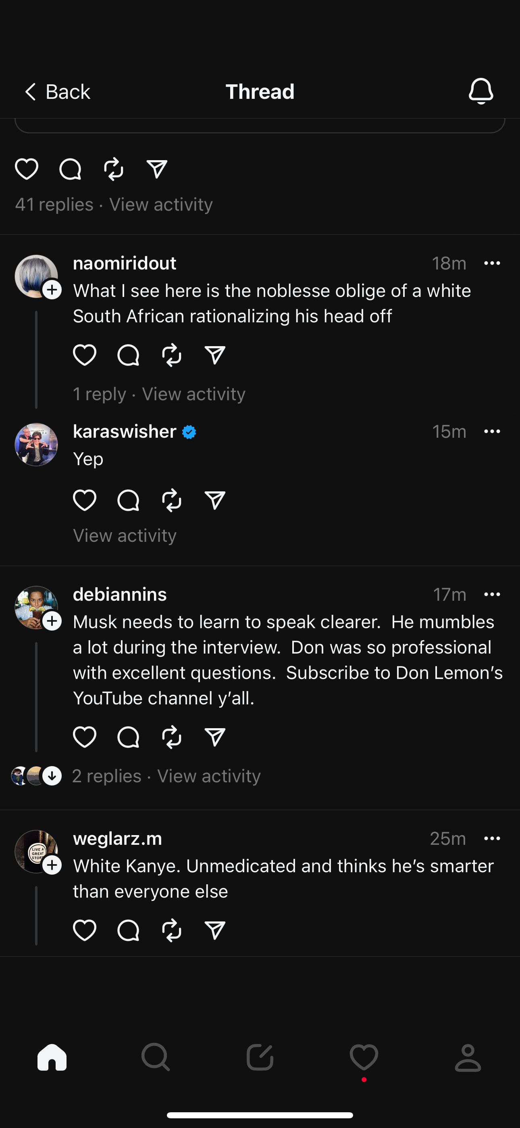The image size is (520, 1128).
Task: Open the Activity heart tab
Action: (364, 1057)
